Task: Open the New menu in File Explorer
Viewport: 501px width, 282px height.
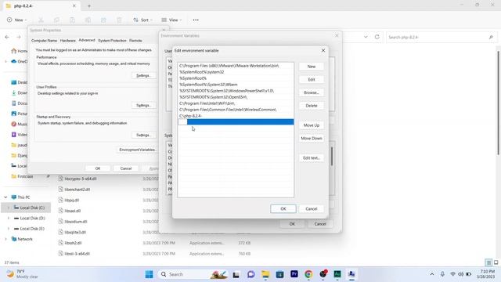Action: pyautogui.click(x=17, y=20)
